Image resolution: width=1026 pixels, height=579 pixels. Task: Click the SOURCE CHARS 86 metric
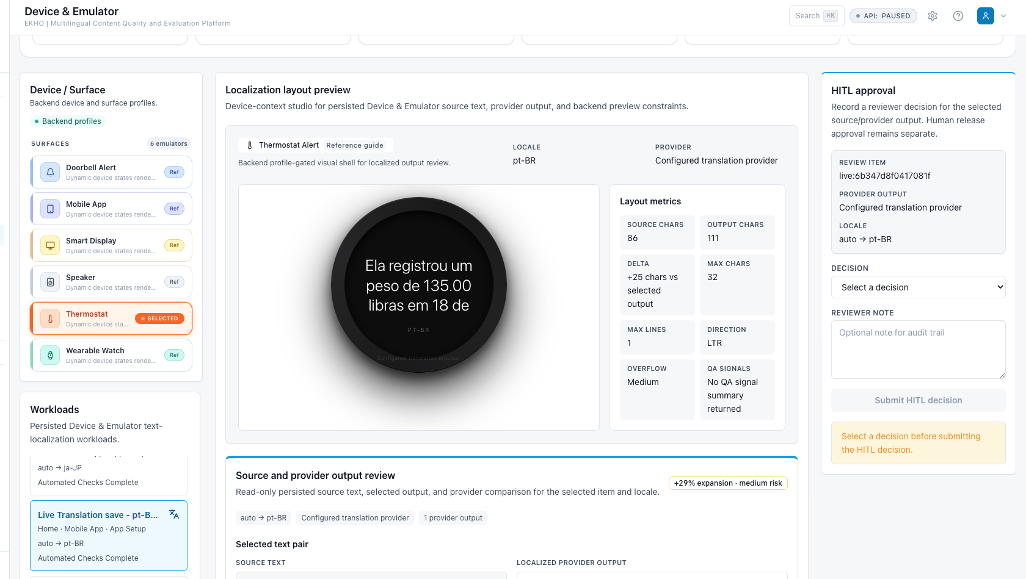(657, 232)
